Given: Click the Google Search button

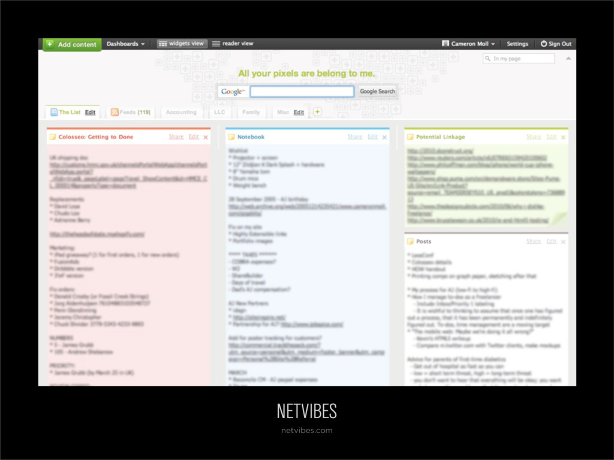Looking at the screenshot, I should [377, 91].
